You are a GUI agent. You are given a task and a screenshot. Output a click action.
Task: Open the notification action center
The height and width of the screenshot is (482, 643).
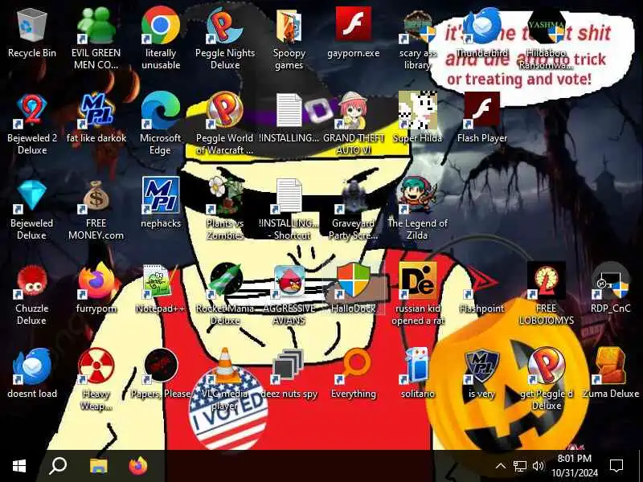(616, 466)
